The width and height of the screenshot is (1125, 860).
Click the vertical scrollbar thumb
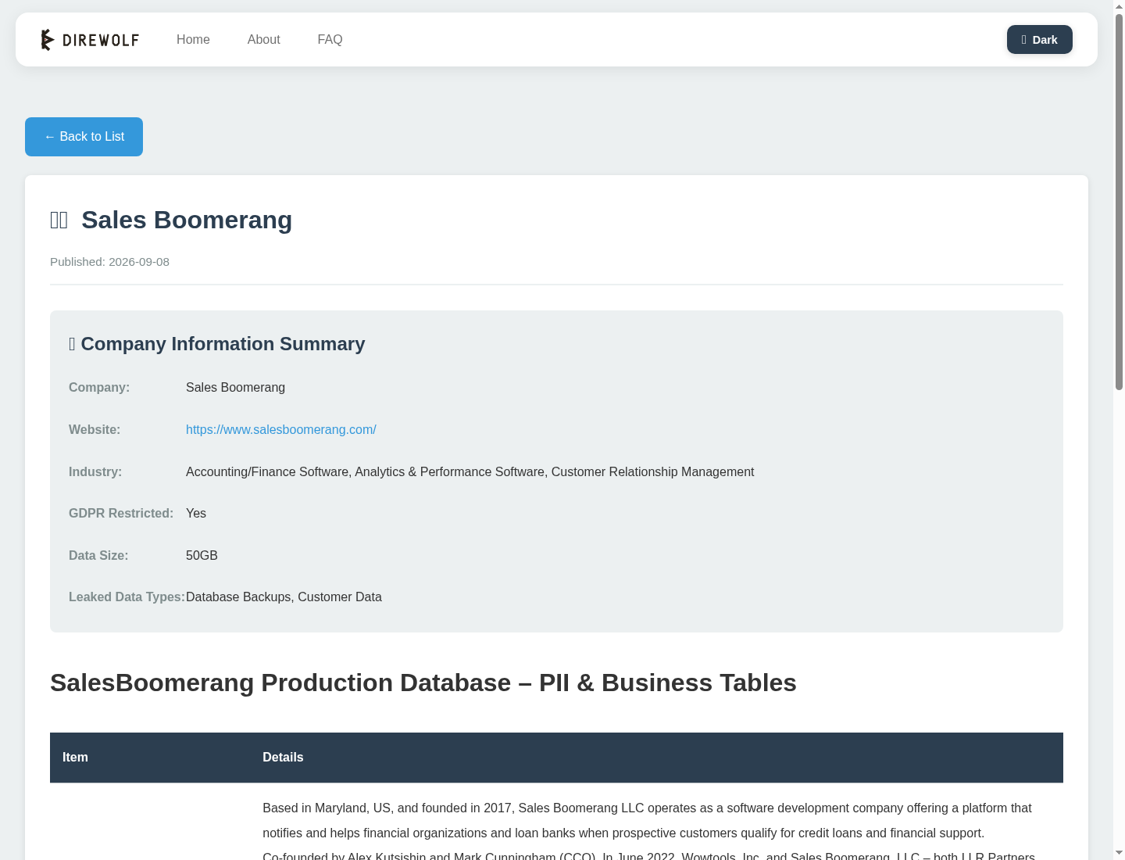[1119, 202]
